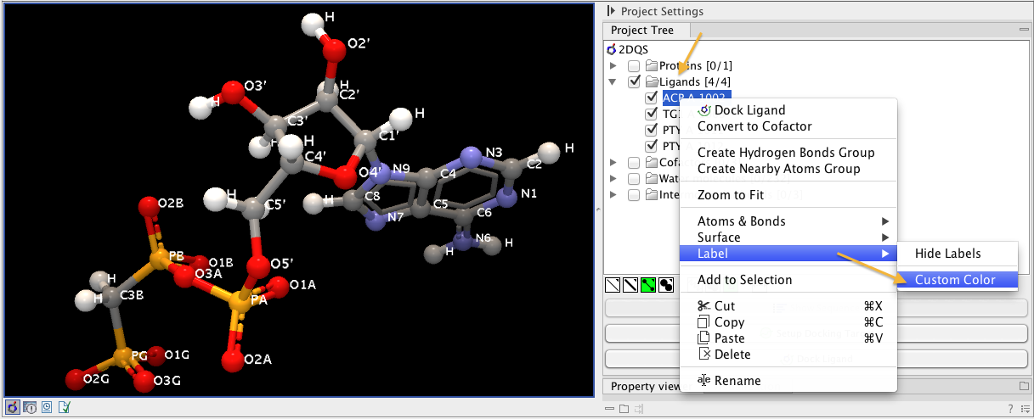Select the ball-and-stick style with black spheres
The height and width of the screenshot is (419, 1034).
point(665,286)
